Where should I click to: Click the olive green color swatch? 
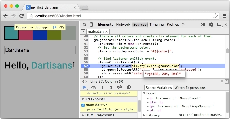tap(54, 35)
